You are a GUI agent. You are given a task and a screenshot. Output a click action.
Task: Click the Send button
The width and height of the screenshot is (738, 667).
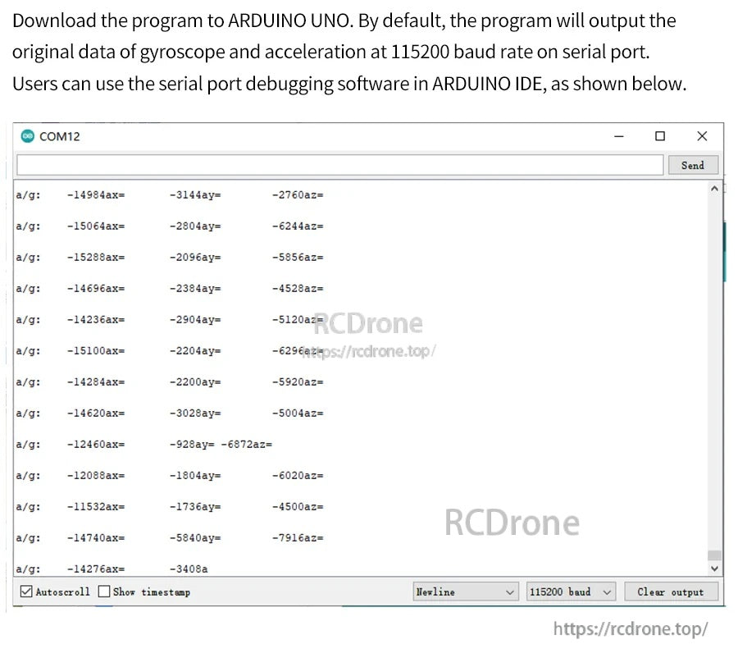tap(693, 166)
